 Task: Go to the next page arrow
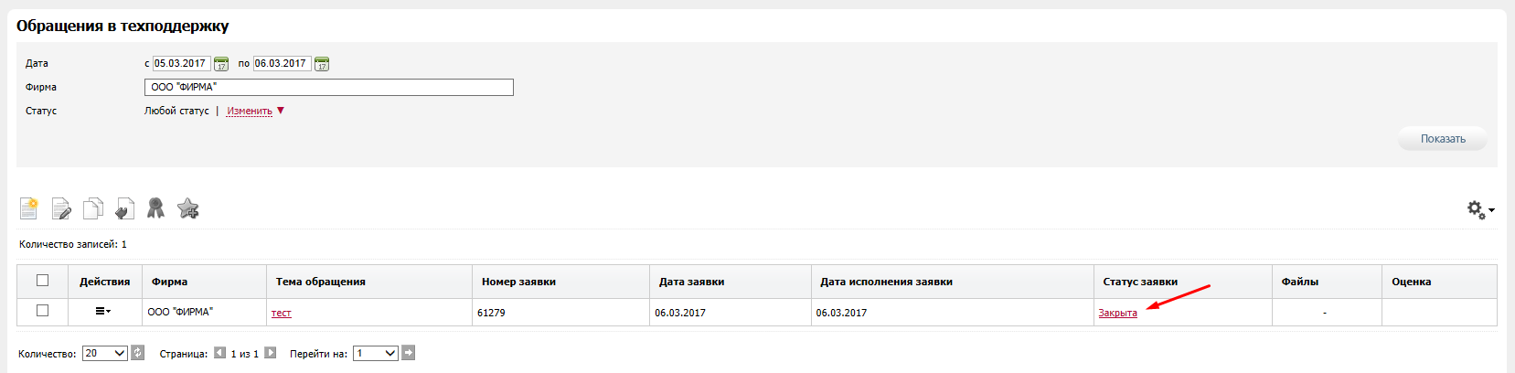point(271,353)
